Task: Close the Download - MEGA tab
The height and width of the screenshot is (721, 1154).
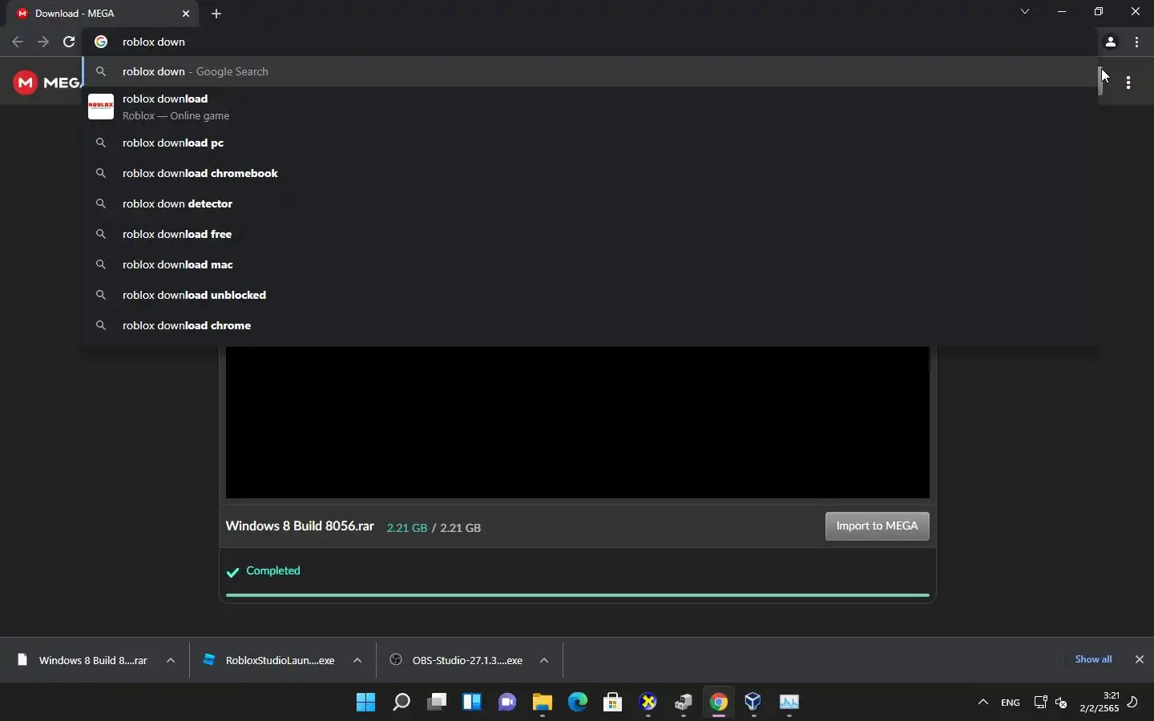Action: click(186, 14)
